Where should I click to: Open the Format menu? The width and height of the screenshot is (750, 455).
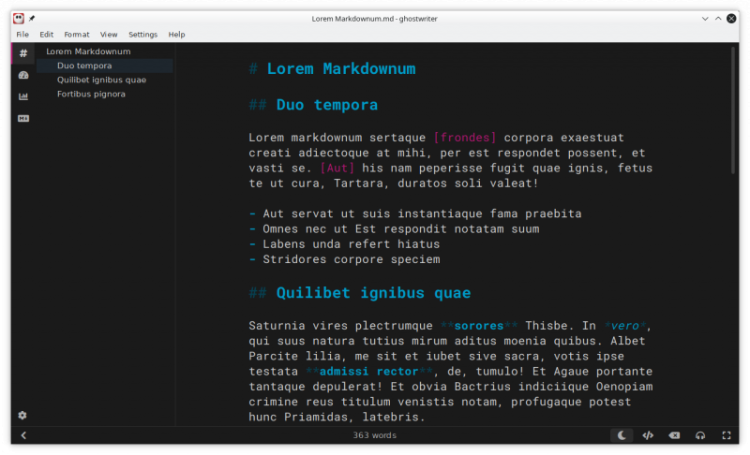(77, 35)
